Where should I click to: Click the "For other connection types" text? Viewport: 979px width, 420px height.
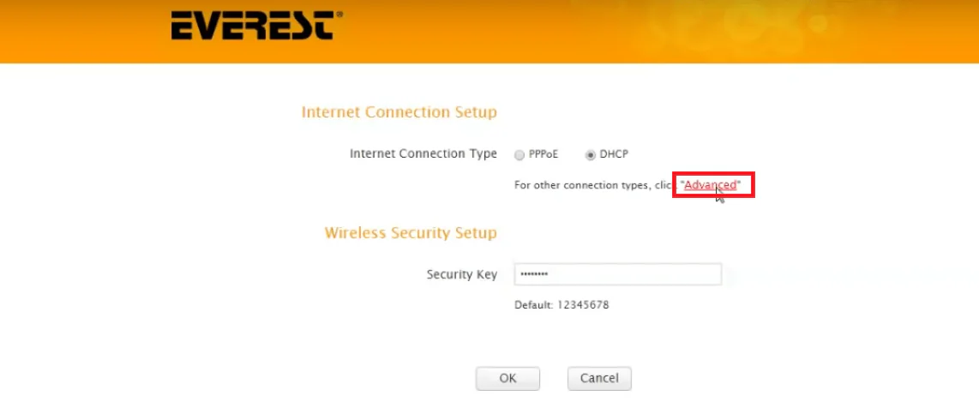(581, 185)
